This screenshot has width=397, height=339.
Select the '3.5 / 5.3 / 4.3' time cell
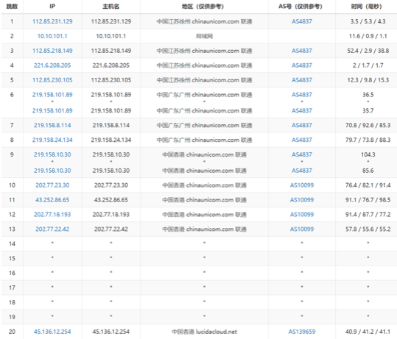pyautogui.click(x=368, y=21)
